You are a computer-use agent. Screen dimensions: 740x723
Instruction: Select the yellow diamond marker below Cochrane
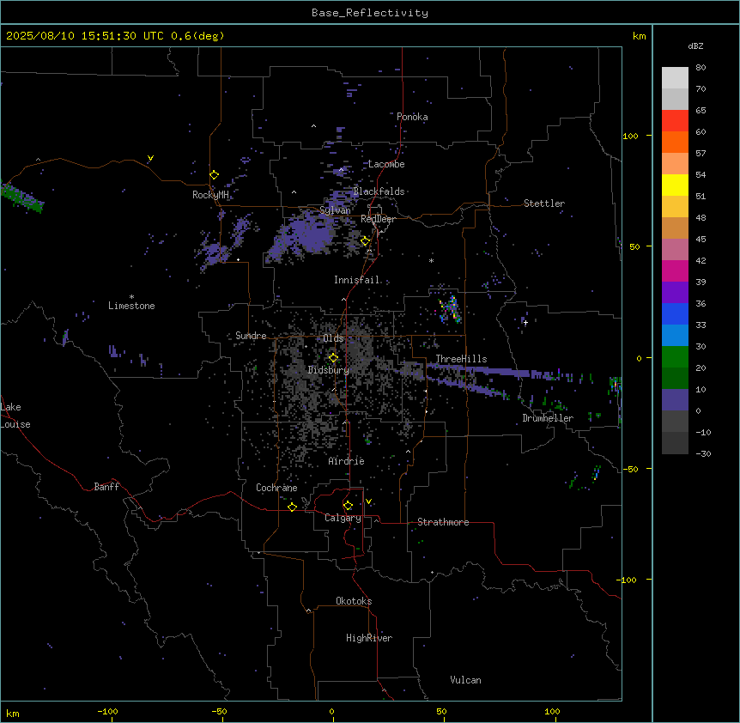292,507
